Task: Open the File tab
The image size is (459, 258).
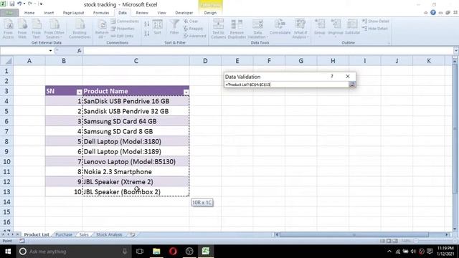Action: point(9,13)
